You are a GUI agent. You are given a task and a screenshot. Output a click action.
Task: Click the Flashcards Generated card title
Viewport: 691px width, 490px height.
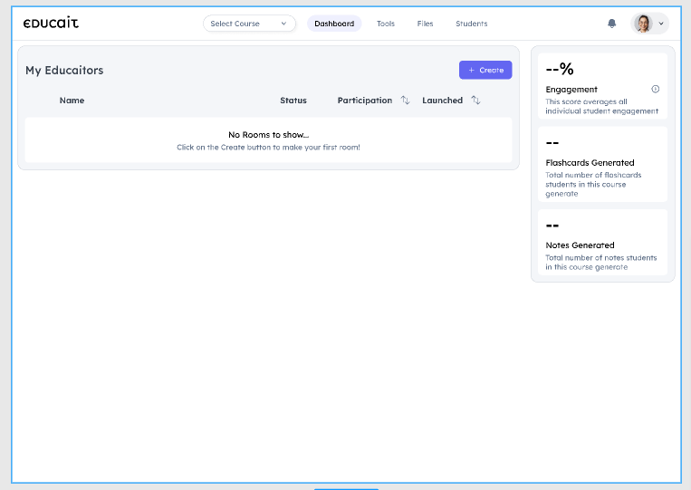(x=590, y=163)
